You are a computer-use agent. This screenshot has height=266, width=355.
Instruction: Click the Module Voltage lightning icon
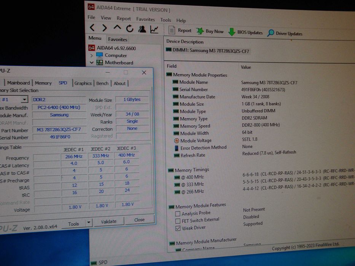pyautogui.click(x=177, y=141)
